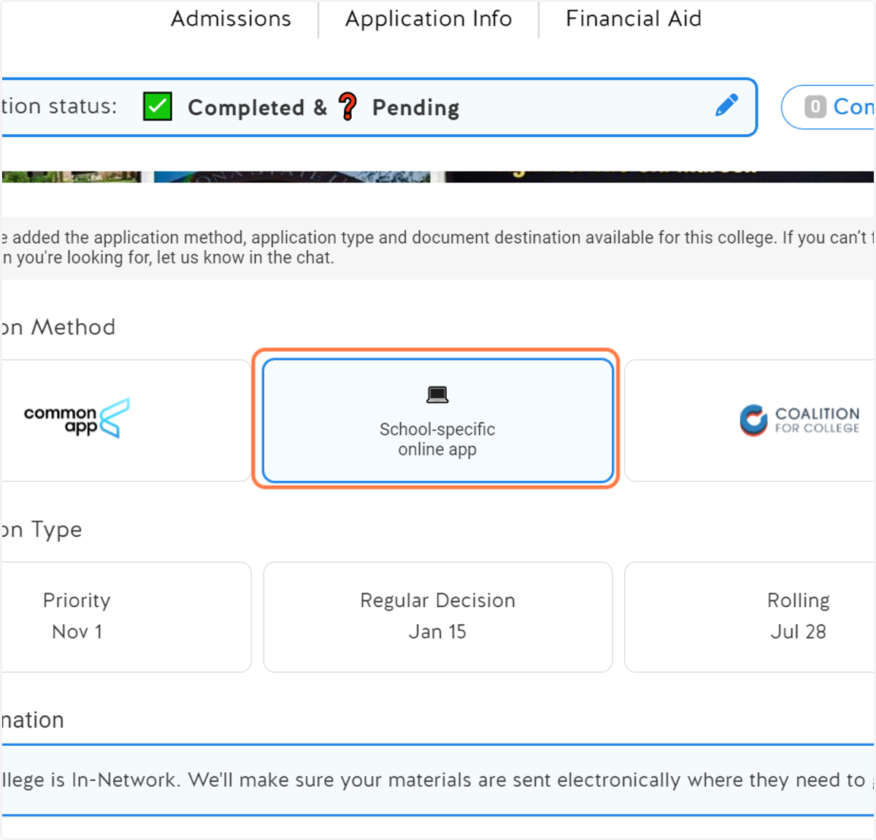Viewport: 876px width, 840px height.
Task: Click the laptop icon in School-specific card
Action: coord(437,395)
